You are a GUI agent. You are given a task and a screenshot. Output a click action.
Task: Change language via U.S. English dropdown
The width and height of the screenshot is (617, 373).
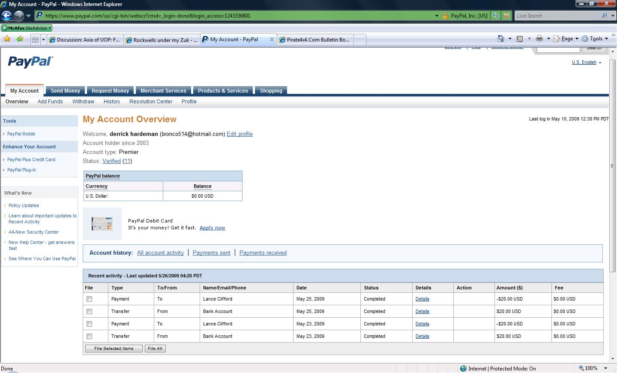pyautogui.click(x=586, y=63)
